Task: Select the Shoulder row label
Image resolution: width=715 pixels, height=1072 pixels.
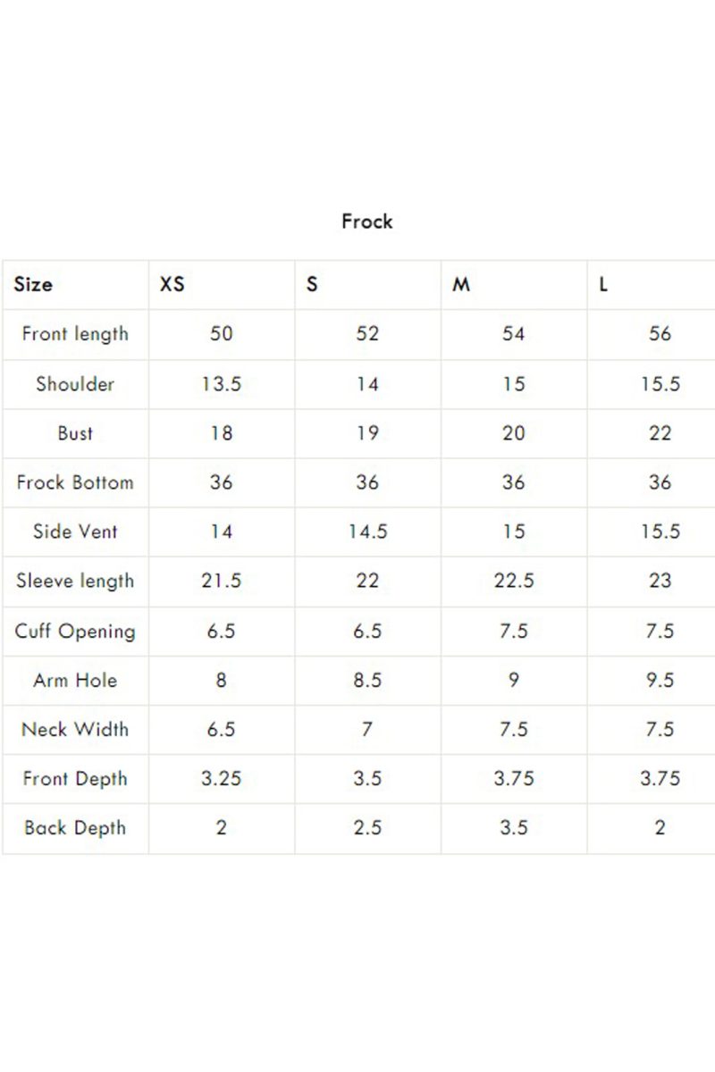Action: pyautogui.click(x=75, y=384)
